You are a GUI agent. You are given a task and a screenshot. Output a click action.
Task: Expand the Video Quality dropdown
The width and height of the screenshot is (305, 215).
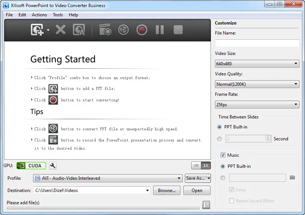[257, 84]
